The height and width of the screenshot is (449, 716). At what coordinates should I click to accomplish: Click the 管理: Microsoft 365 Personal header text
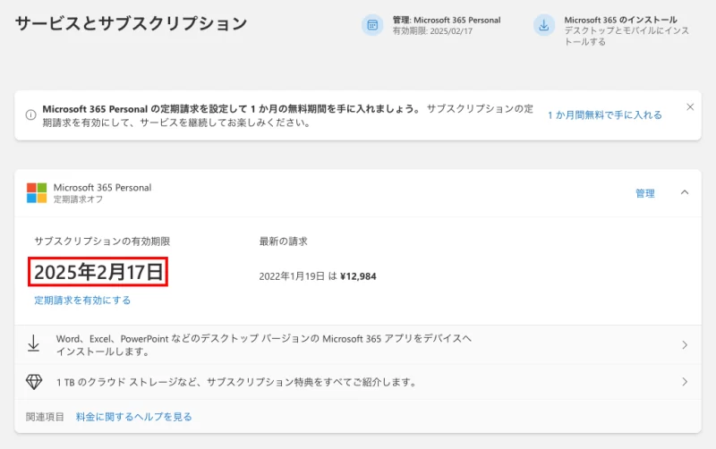pyautogui.click(x=446, y=20)
